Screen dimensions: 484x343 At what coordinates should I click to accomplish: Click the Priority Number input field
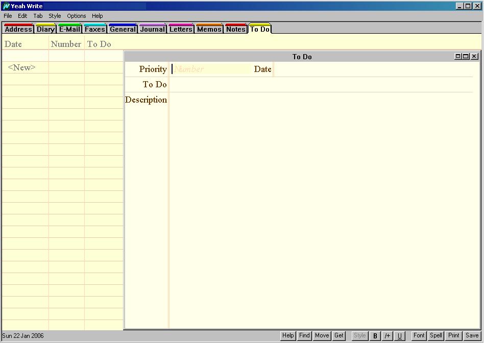(x=209, y=69)
